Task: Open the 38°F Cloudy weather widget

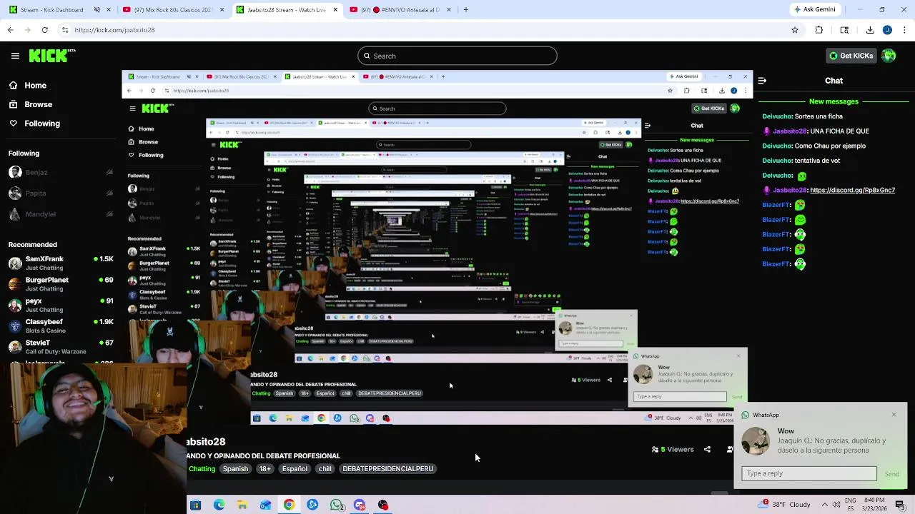Action: coord(784,505)
